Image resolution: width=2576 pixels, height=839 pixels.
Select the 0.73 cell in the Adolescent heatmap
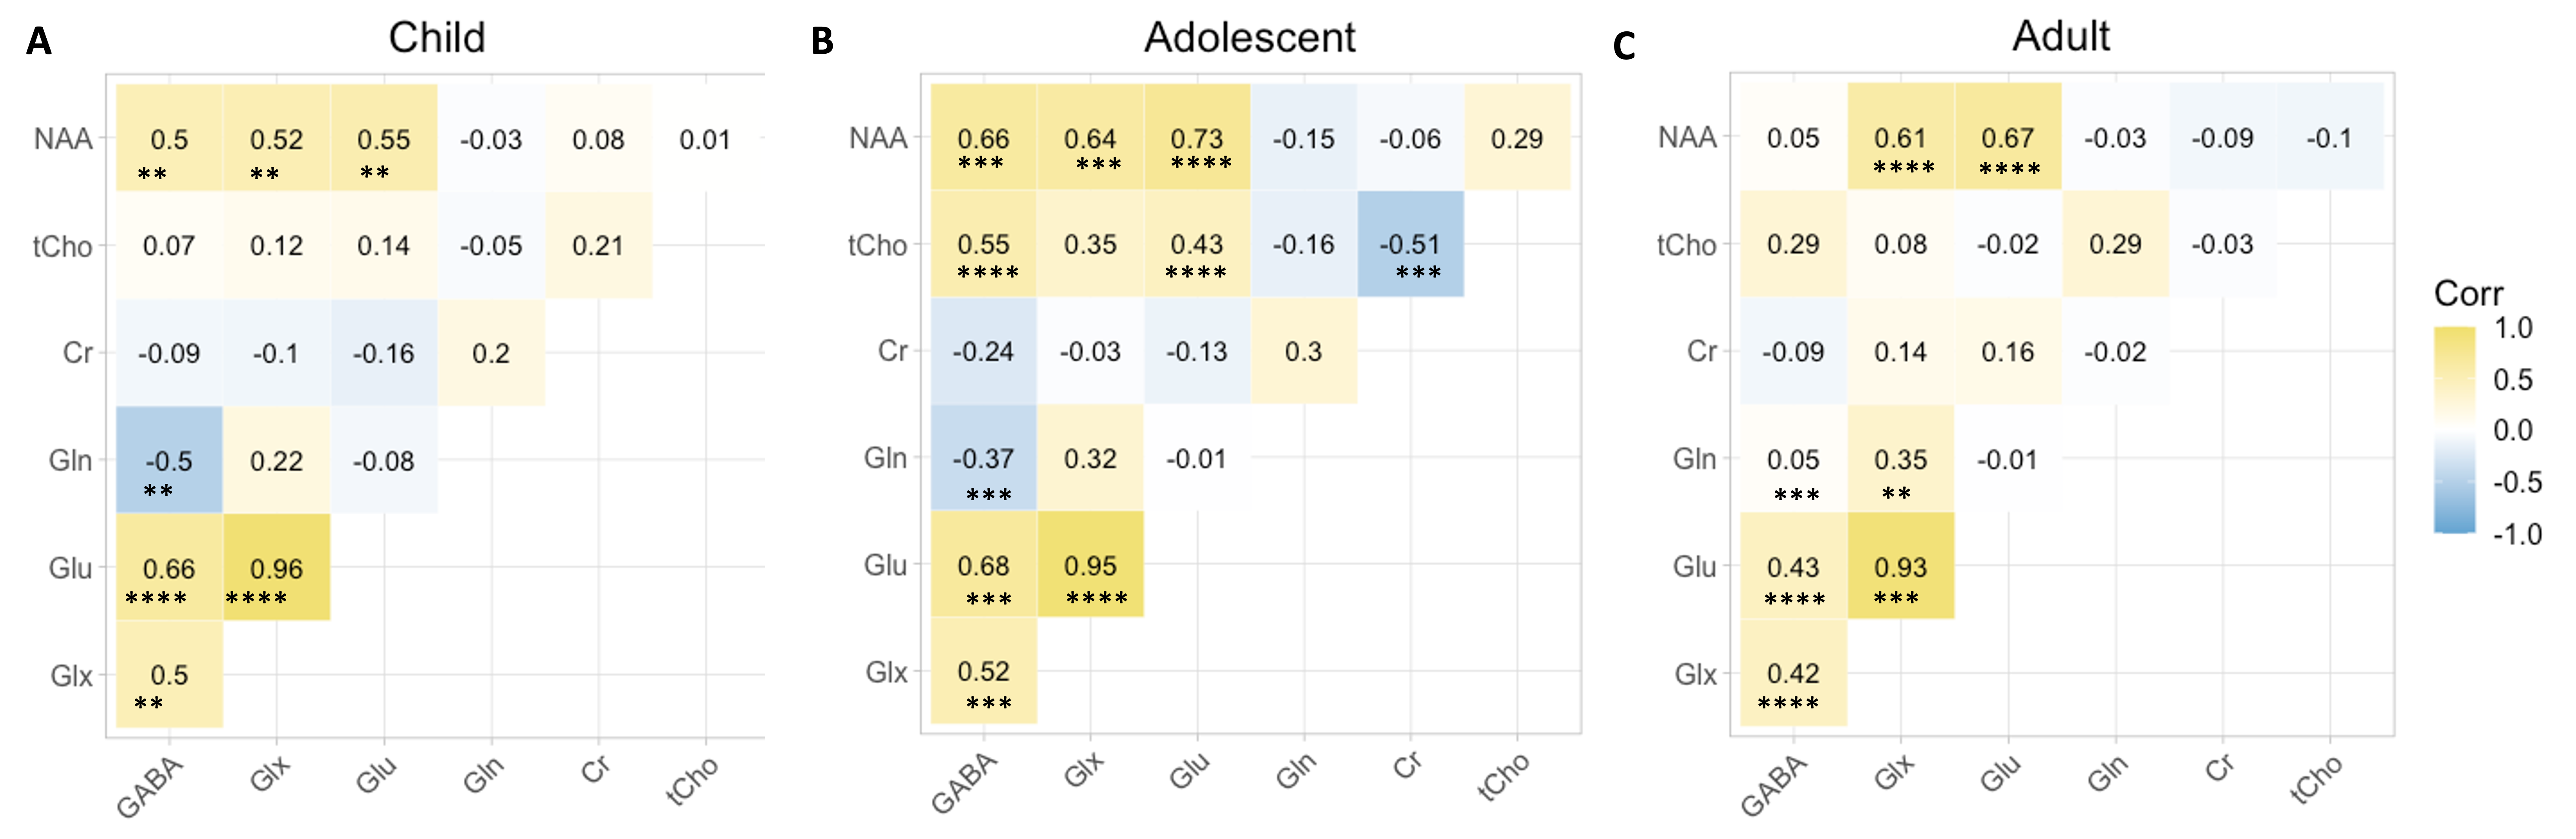(x=1197, y=138)
